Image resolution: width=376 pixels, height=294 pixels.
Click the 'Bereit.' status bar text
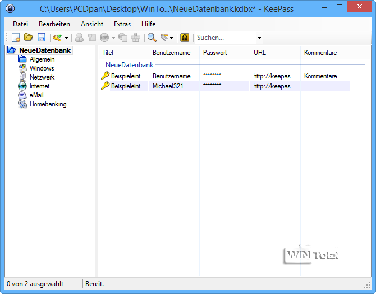[94, 284]
